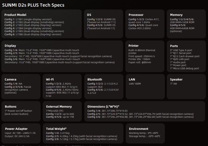Select the Camera card heading

[x=10, y=79]
